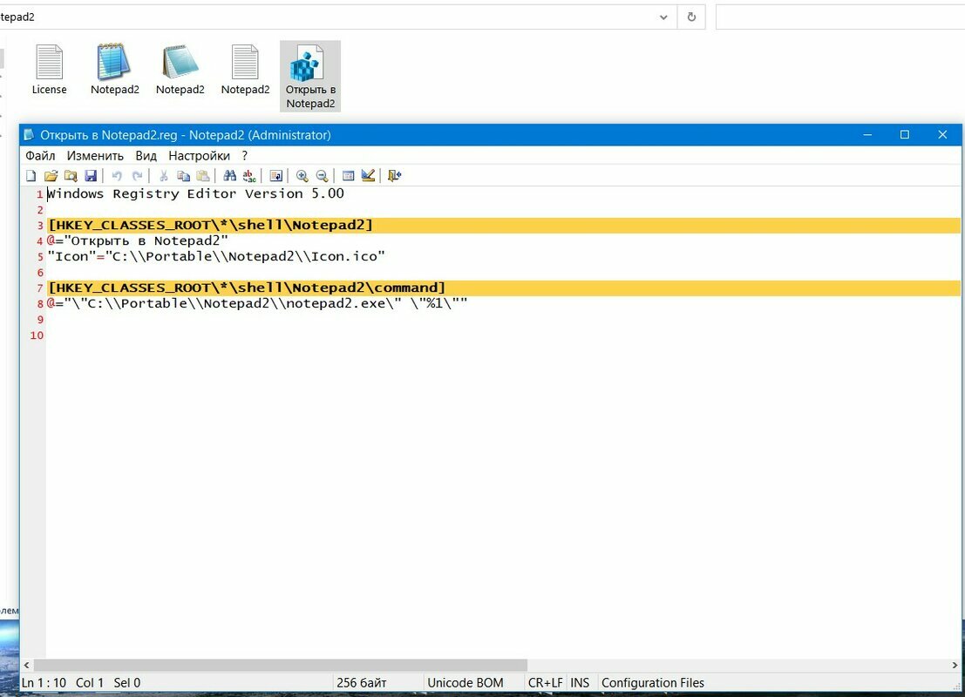The image size is (965, 697).
Task: Change CR+LF line endings in status bar
Action: (x=546, y=683)
